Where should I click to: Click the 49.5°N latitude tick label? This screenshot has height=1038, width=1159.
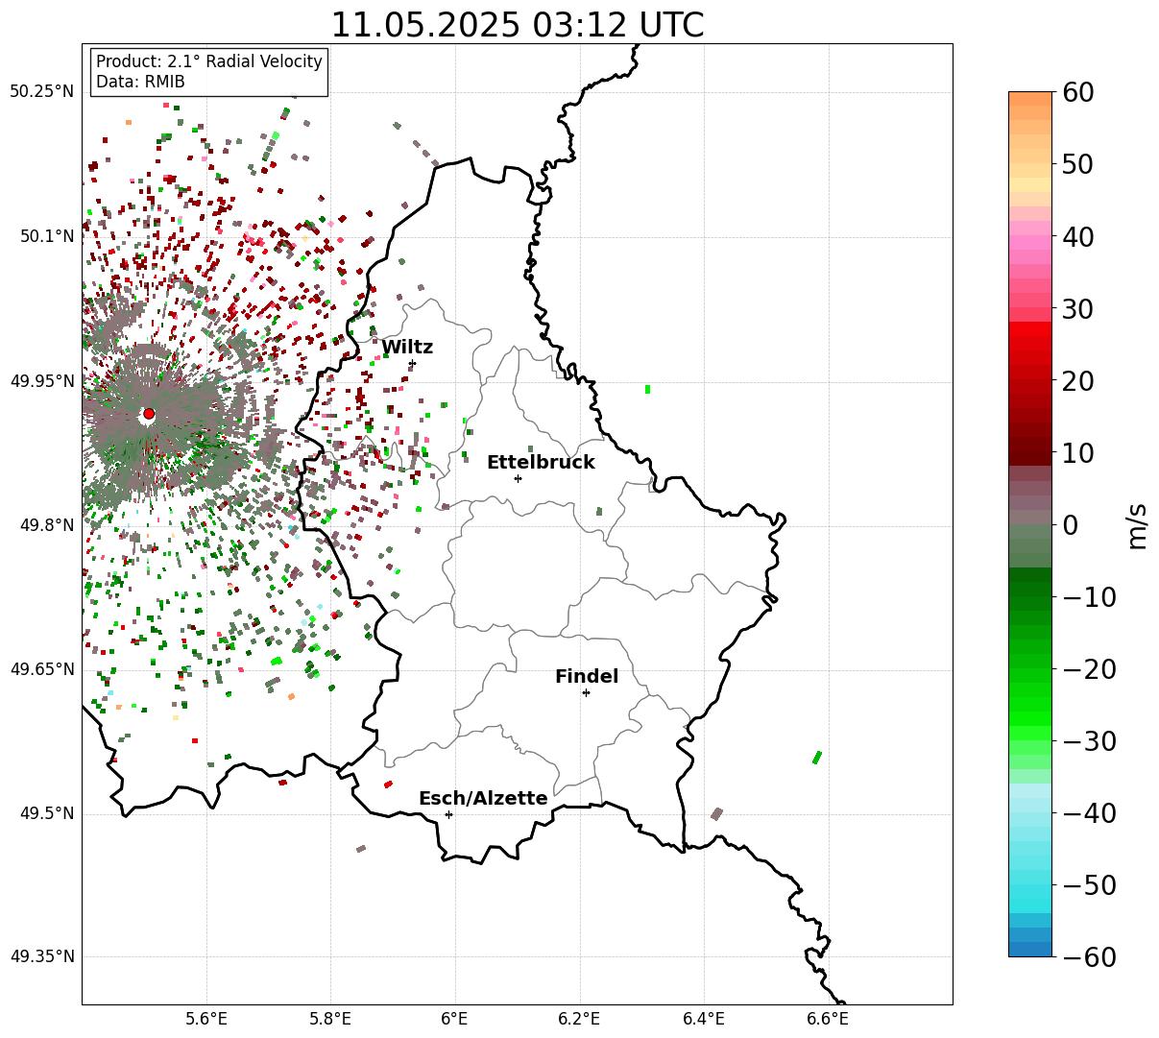tap(46, 813)
